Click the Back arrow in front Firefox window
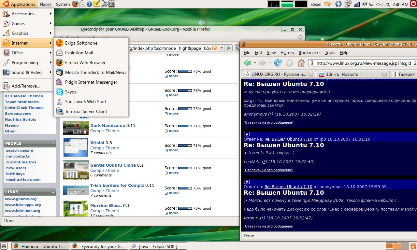417x250 pixels. point(248,63)
